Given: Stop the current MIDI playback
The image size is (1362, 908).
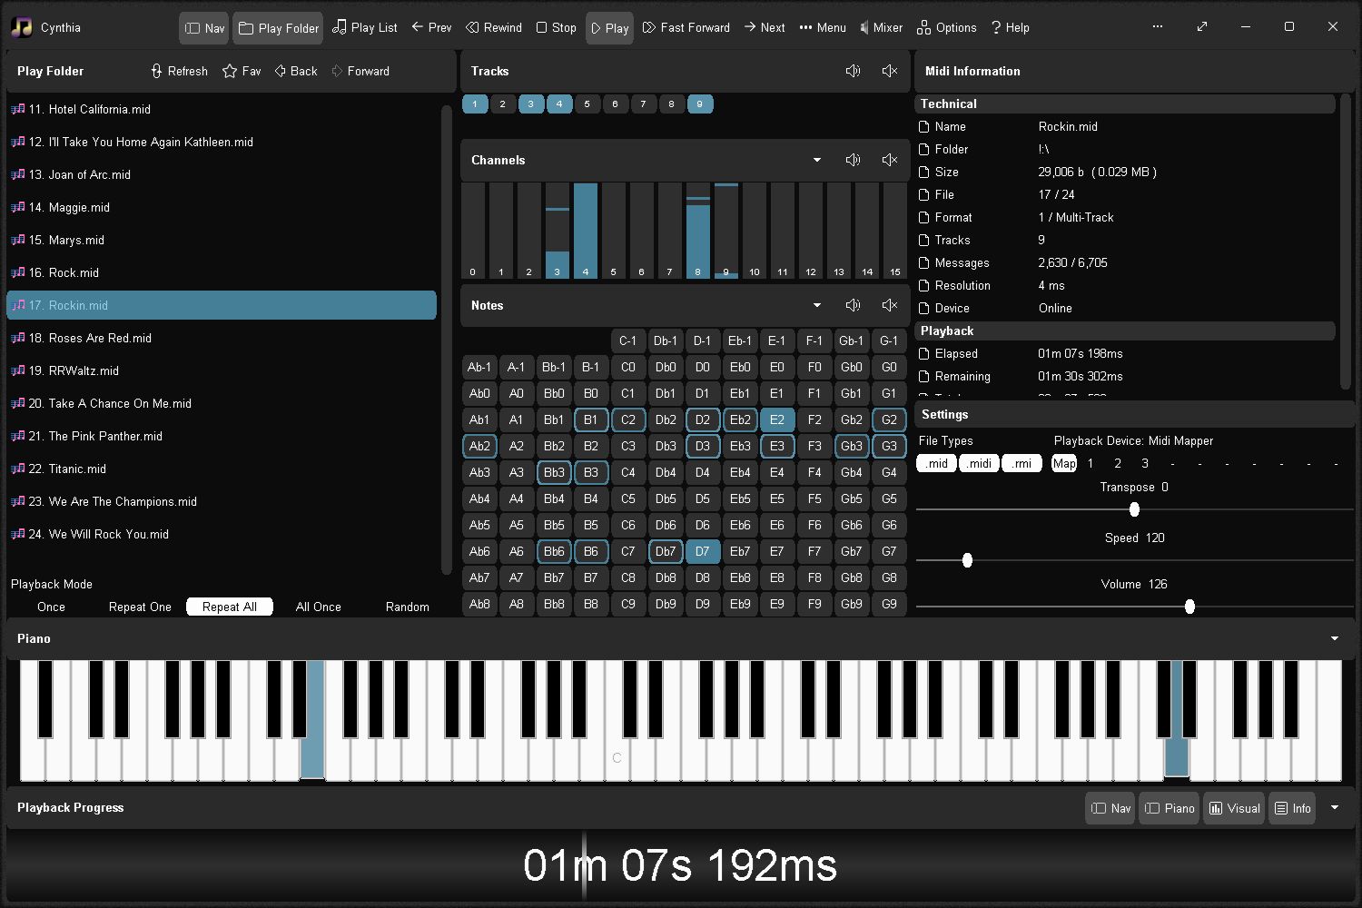Looking at the screenshot, I should tap(556, 27).
